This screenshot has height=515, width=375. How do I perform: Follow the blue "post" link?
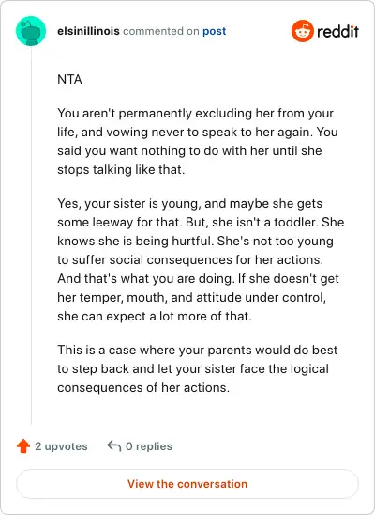coord(214,31)
